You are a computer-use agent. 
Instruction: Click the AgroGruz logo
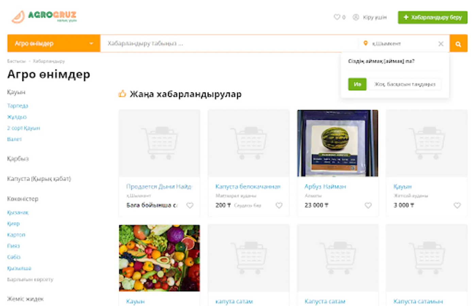click(44, 17)
